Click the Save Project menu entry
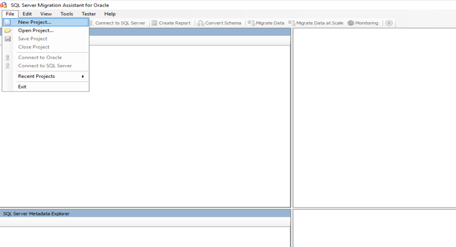The height and width of the screenshot is (247, 456). click(45, 38)
